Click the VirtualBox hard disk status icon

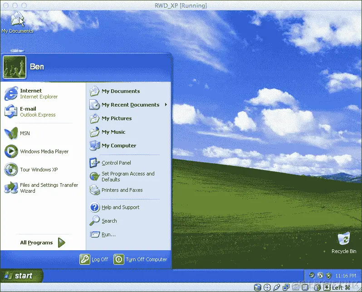pos(258,287)
